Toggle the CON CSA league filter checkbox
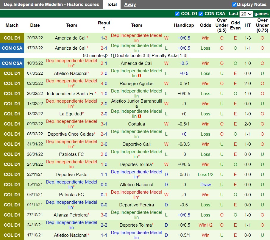Screen dimensions: 270x240 pyautogui.click(x=201, y=14)
